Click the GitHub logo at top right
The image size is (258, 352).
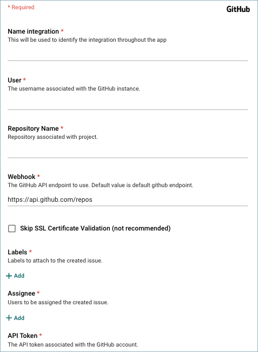(x=238, y=9)
